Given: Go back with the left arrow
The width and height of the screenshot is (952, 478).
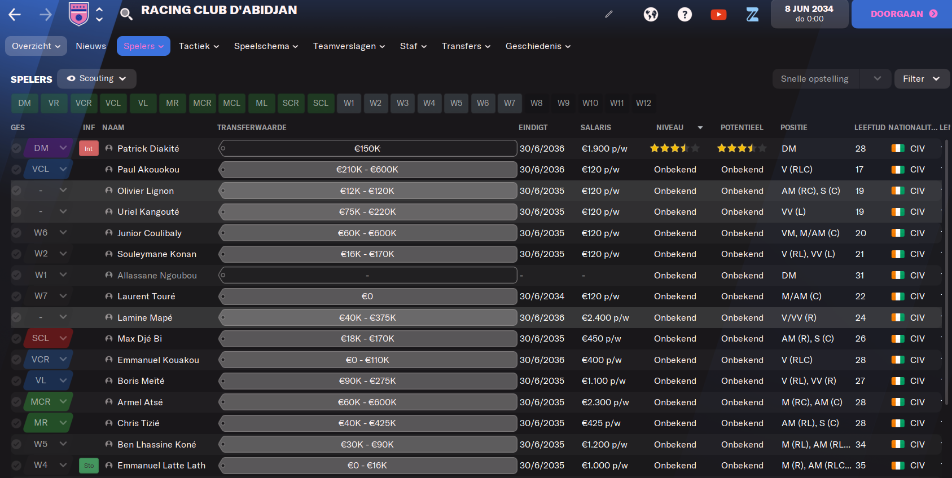Looking at the screenshot, I should [x=15, y=15].
